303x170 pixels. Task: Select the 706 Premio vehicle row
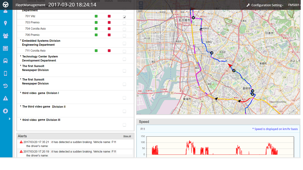(75, 35)
